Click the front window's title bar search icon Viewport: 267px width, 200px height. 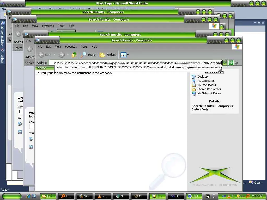pyautogui.click(x=38, y=40)
